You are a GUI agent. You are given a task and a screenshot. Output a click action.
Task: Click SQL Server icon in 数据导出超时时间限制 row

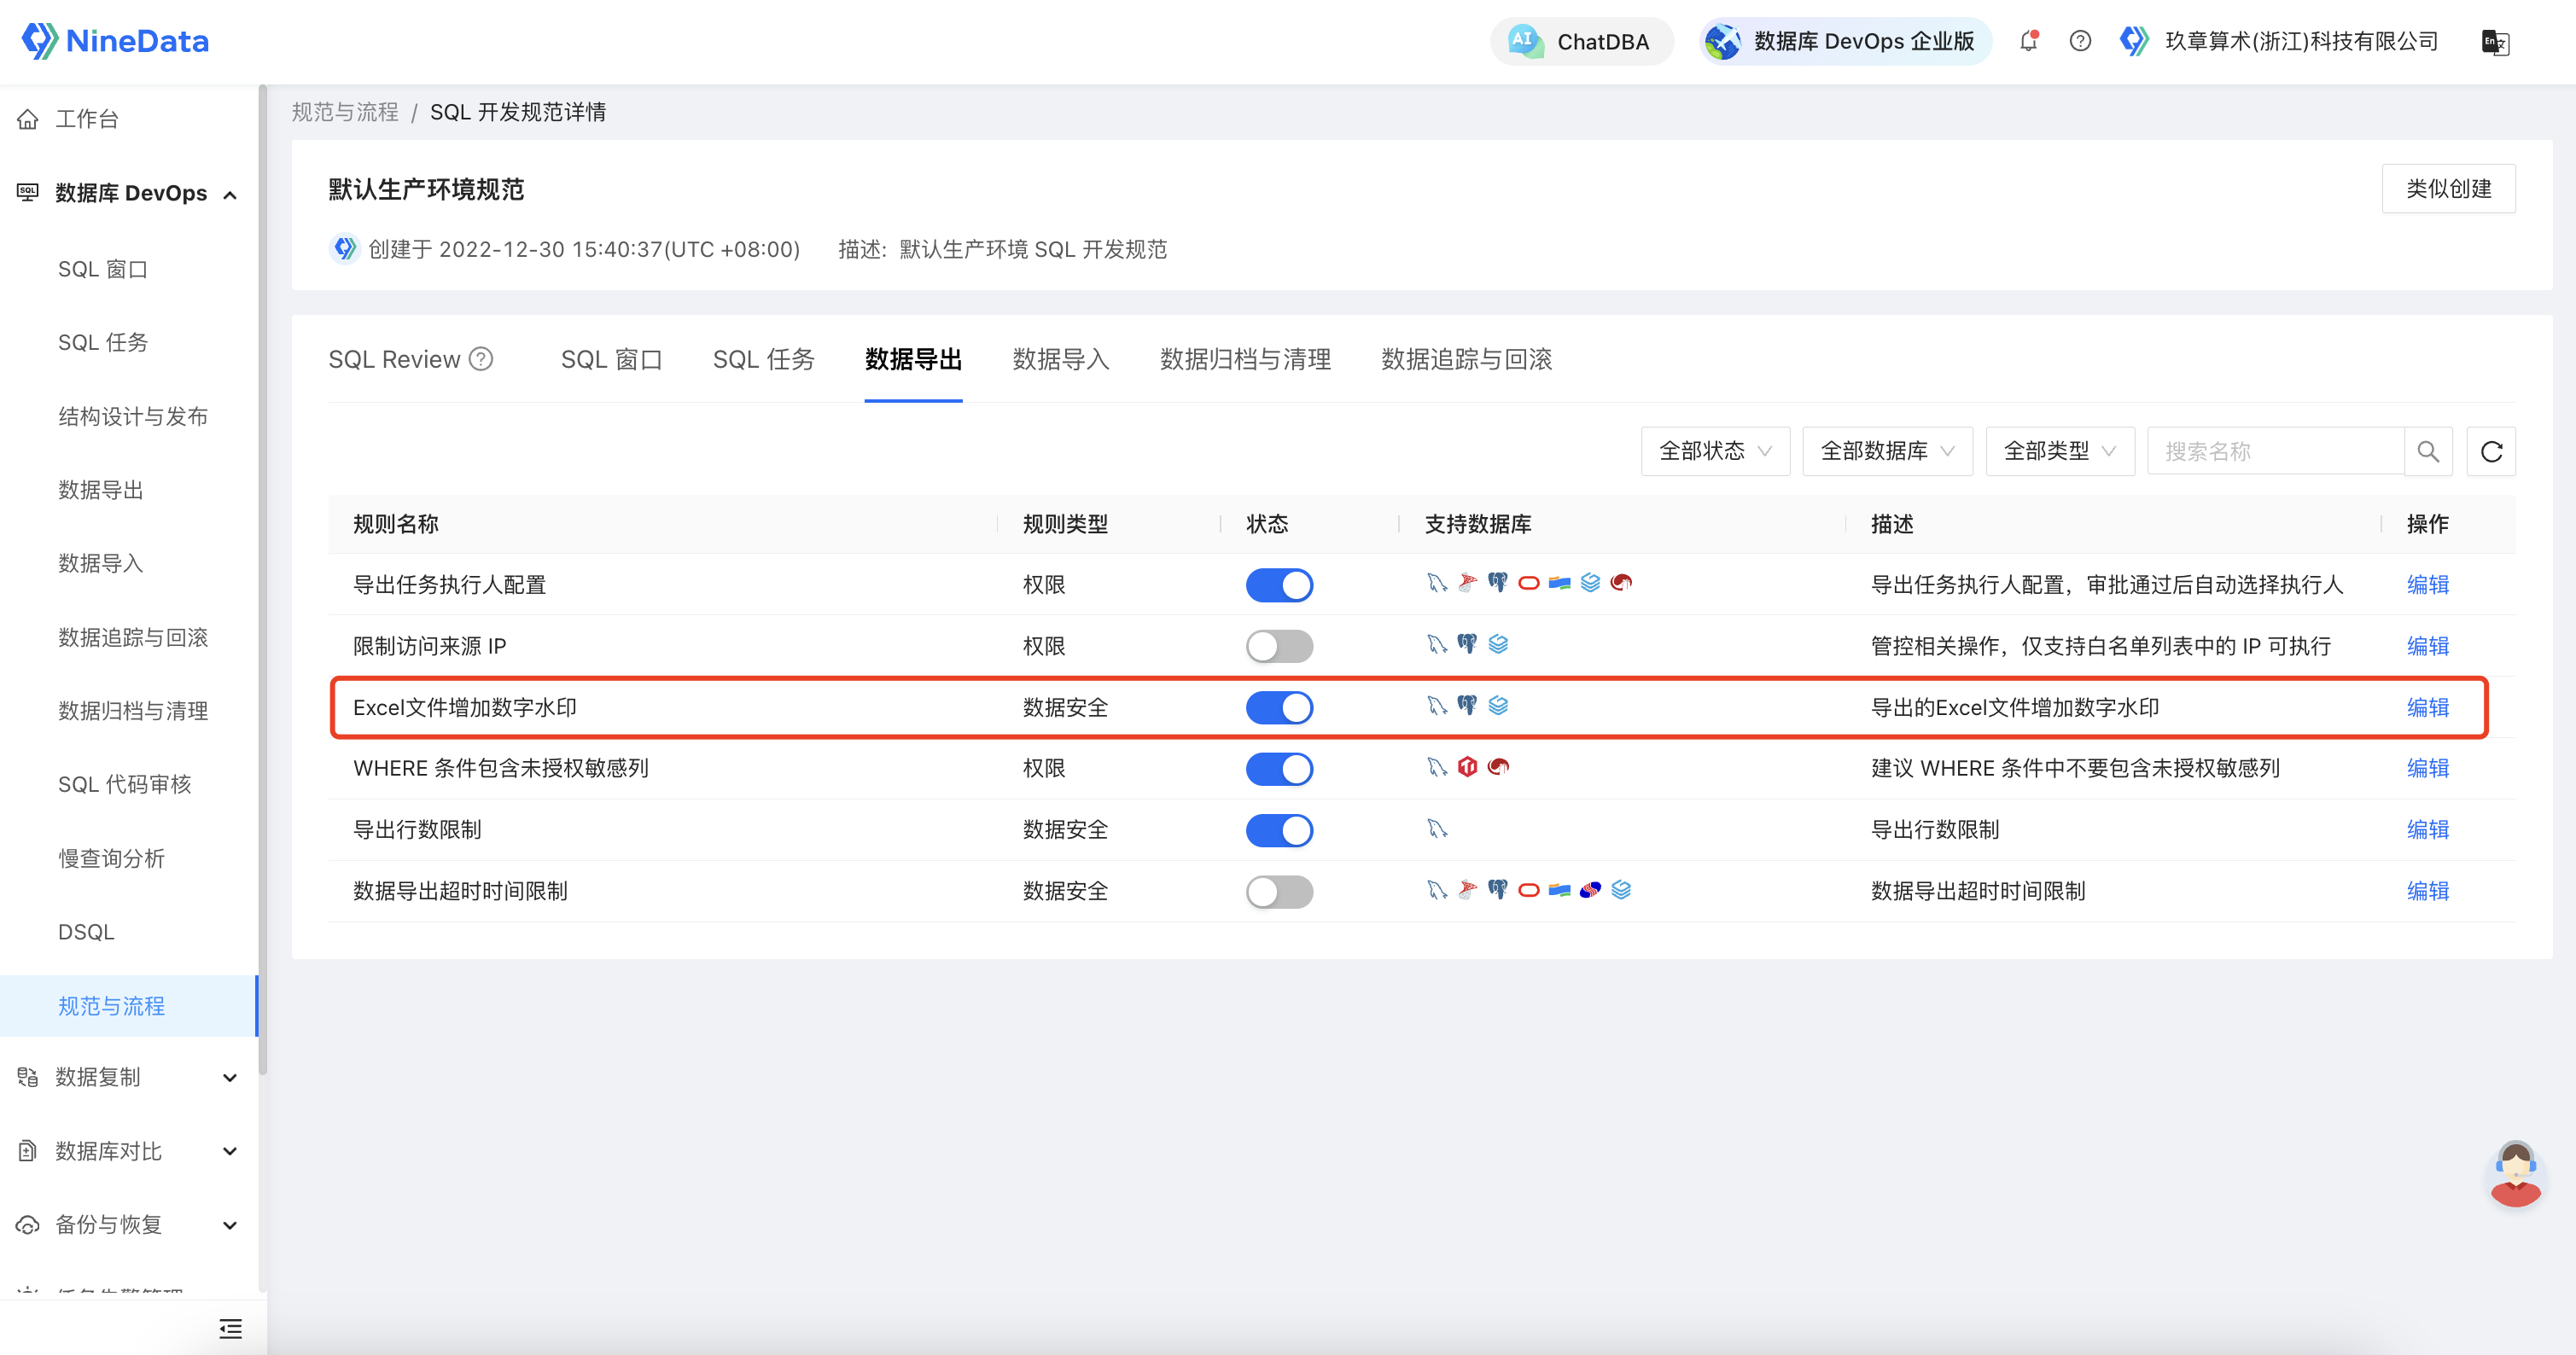[1467, 889]
